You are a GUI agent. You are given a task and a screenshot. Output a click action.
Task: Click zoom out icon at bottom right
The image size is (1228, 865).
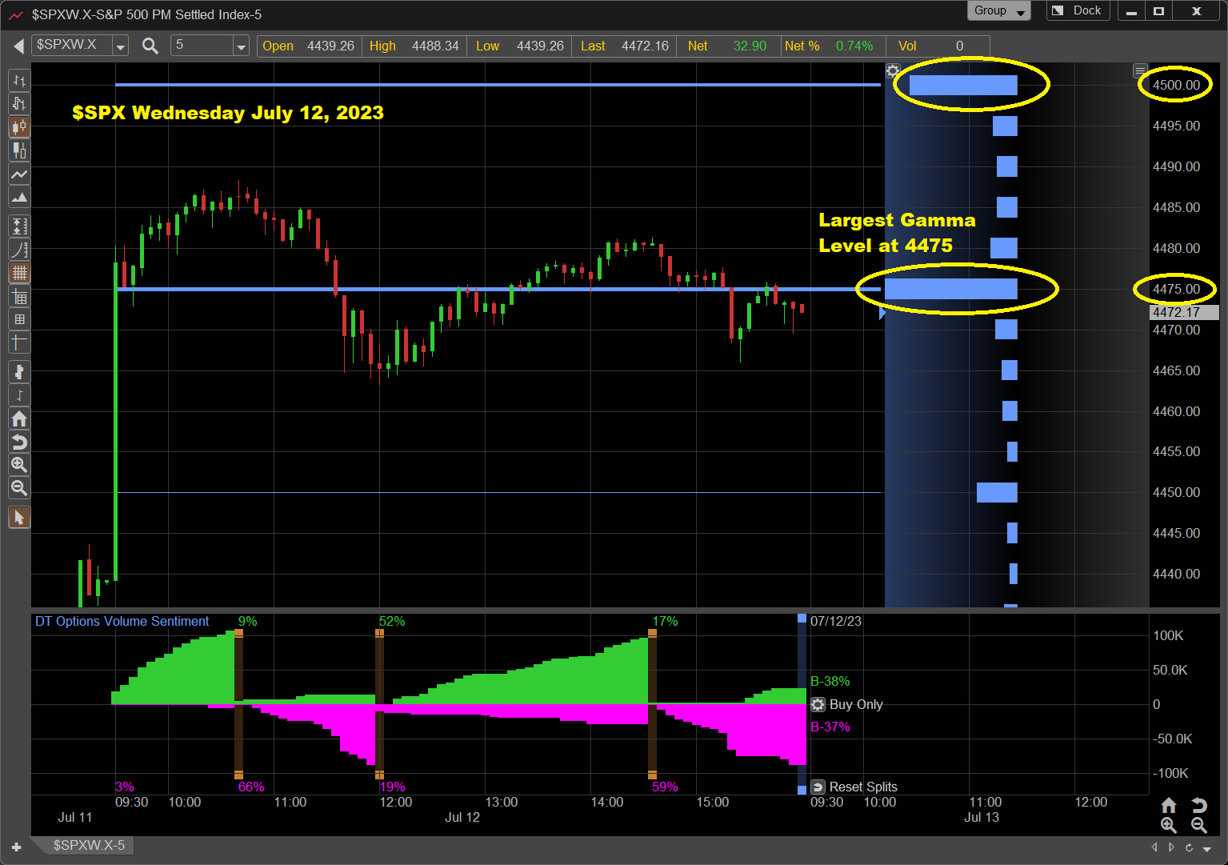click(1198, 825)
